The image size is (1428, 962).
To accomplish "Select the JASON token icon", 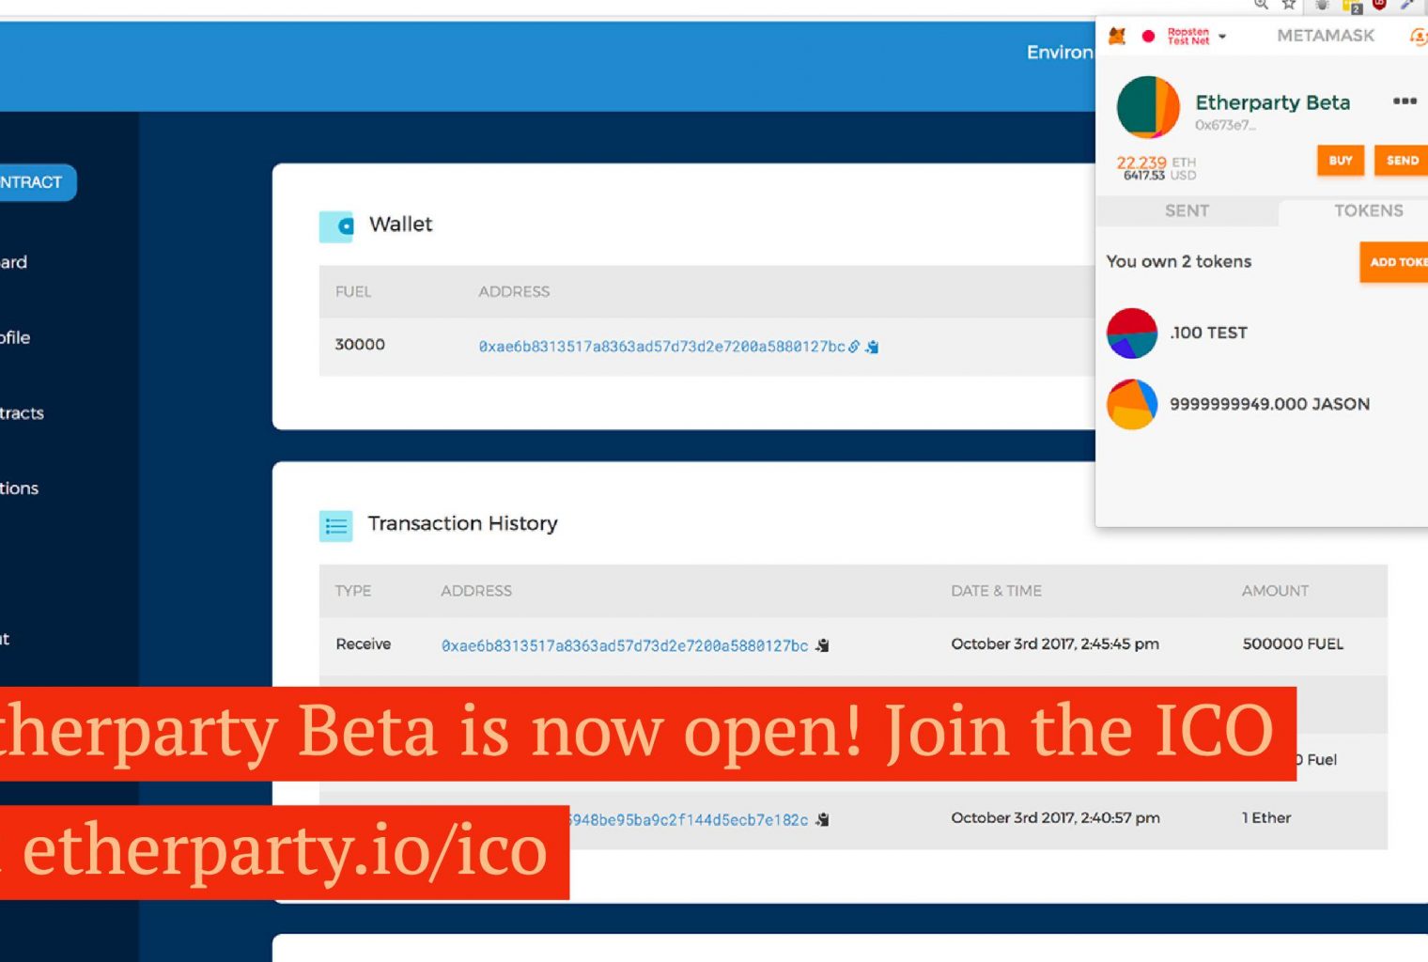I will (x=1132, y=405).
